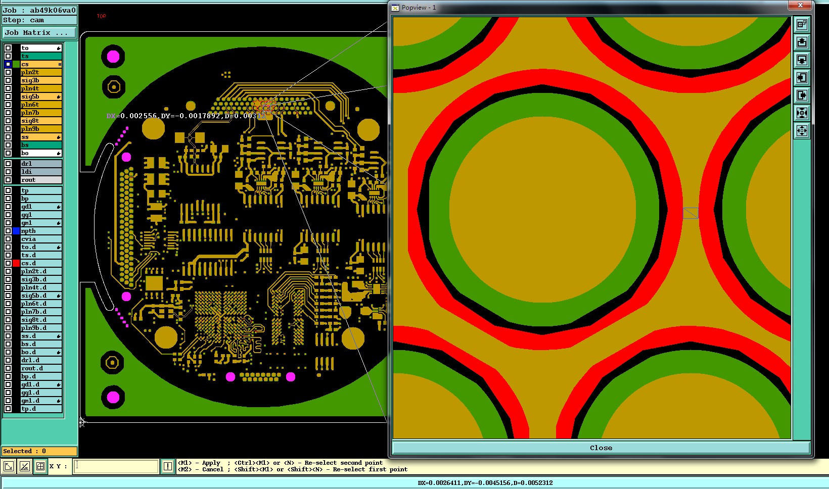Check the box for layer ts

click(8, 56)
